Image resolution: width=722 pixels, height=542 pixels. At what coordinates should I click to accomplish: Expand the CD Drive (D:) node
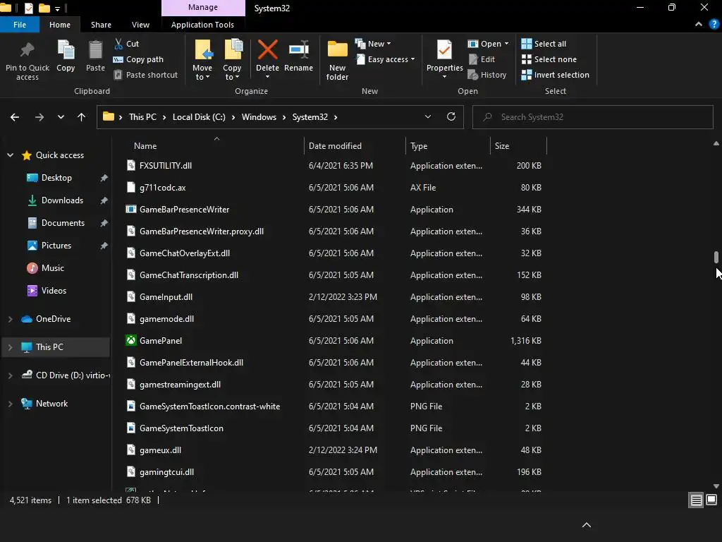click(x=10, y=375)
